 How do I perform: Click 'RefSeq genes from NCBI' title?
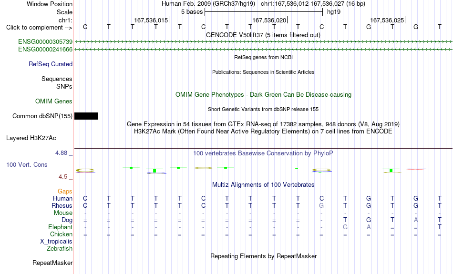coord(263,58)
